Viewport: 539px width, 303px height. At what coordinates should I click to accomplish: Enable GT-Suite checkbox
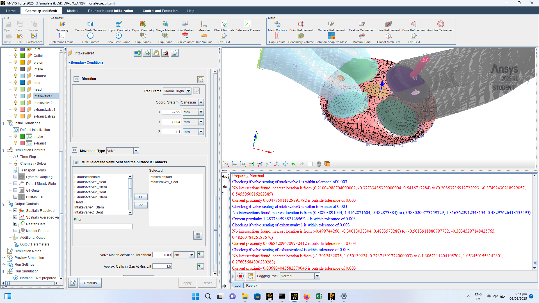(x=15, y=190)
